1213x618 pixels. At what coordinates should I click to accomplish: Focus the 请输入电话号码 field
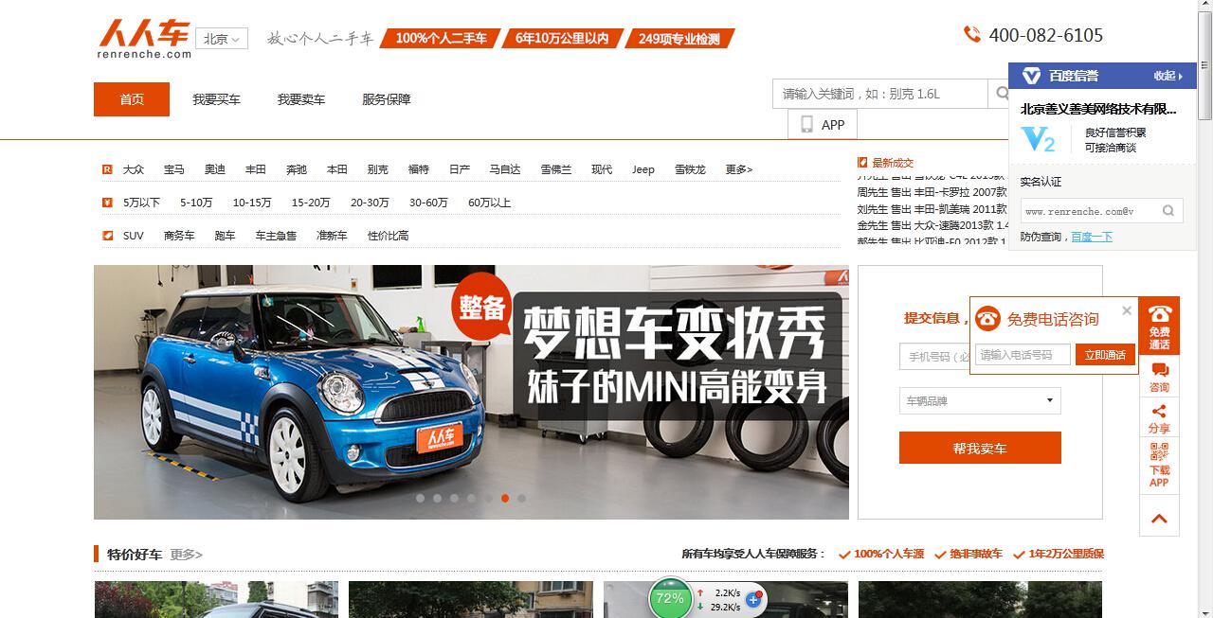[1023, 355]
